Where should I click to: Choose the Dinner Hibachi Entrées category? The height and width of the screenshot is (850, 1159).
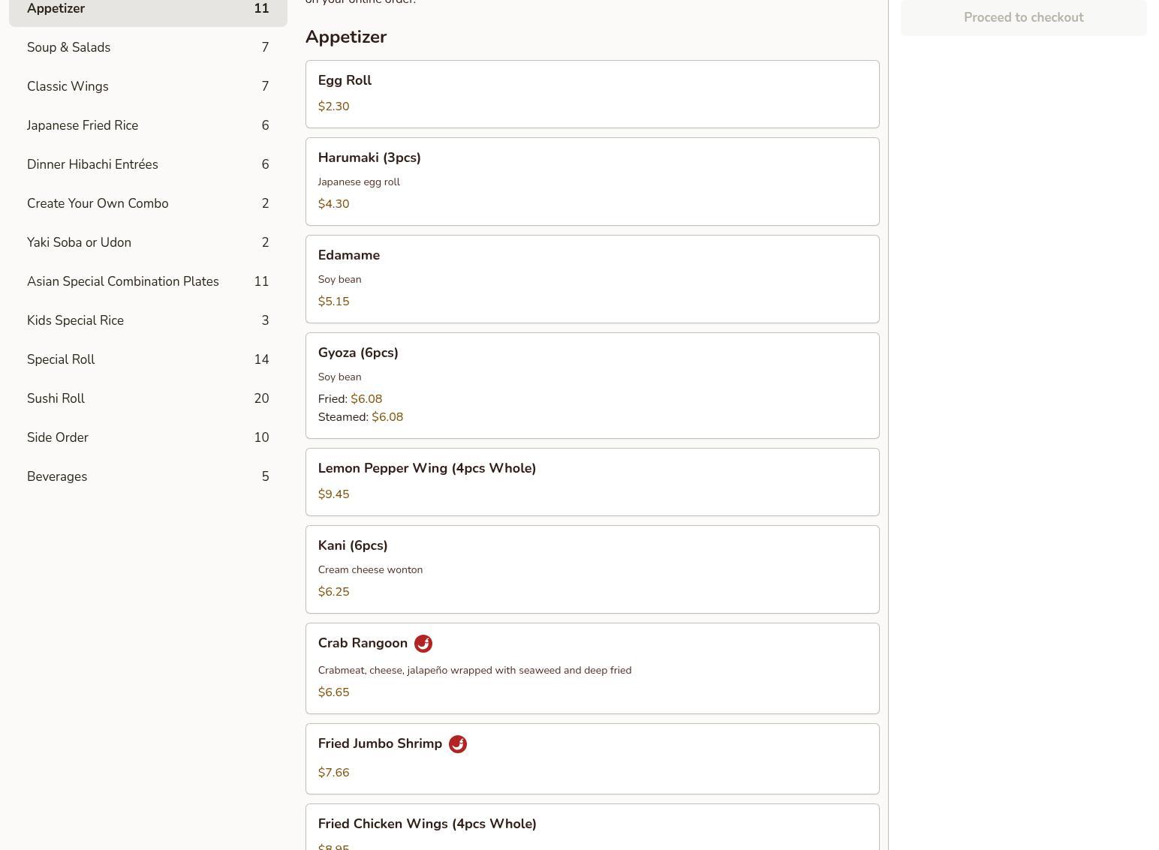pos(148,164)
